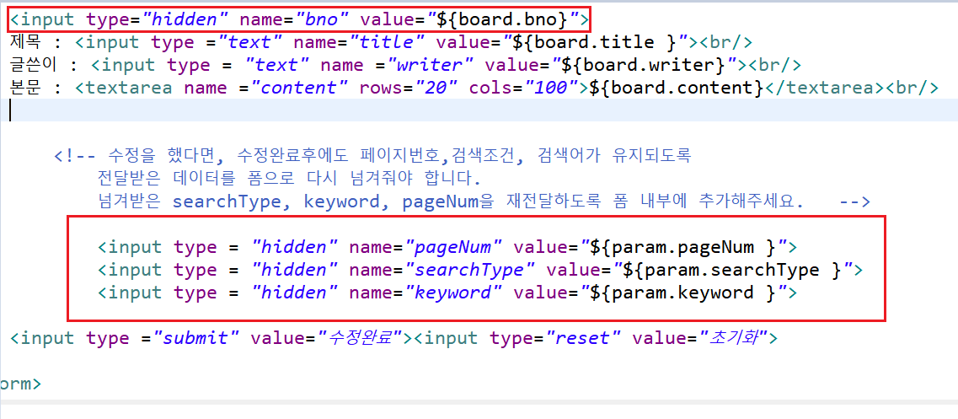Click the hidden bno input line
958x419 pixels.
(x=299, y=20)
